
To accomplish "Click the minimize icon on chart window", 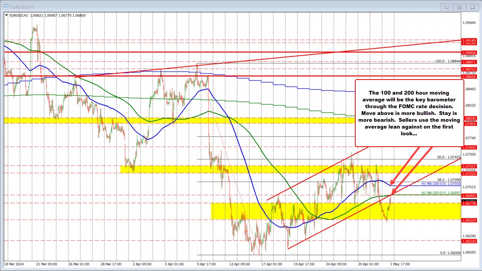I will pos(446,6).
